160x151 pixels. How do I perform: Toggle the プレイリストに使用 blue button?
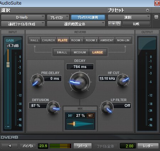[x=88, y=17]
